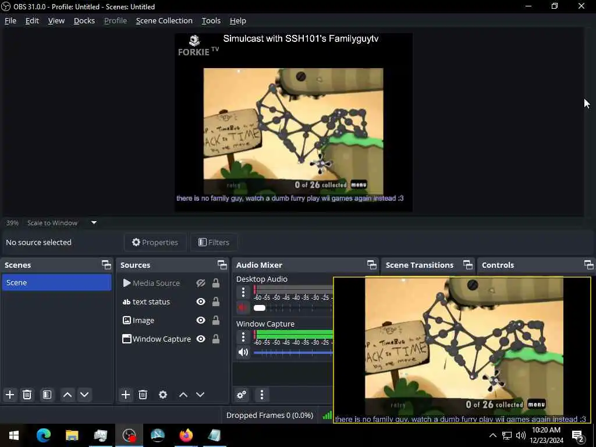Open Firefox from the taskbar
The image size is (596, 447).
pyautogui.click(x=186, y=435)
